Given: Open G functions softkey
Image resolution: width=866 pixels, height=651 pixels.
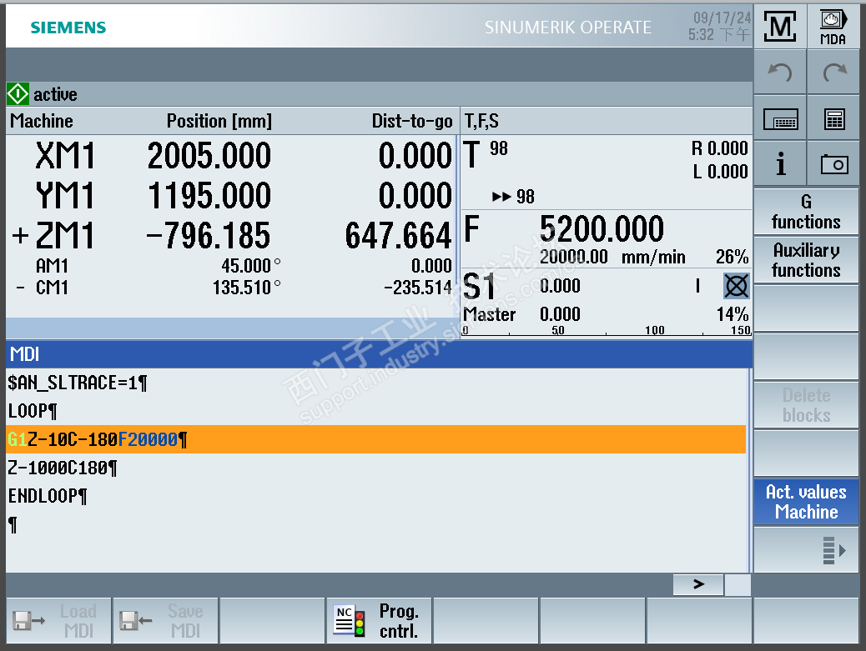Looking at the screenshot, I should pos(806,212).
